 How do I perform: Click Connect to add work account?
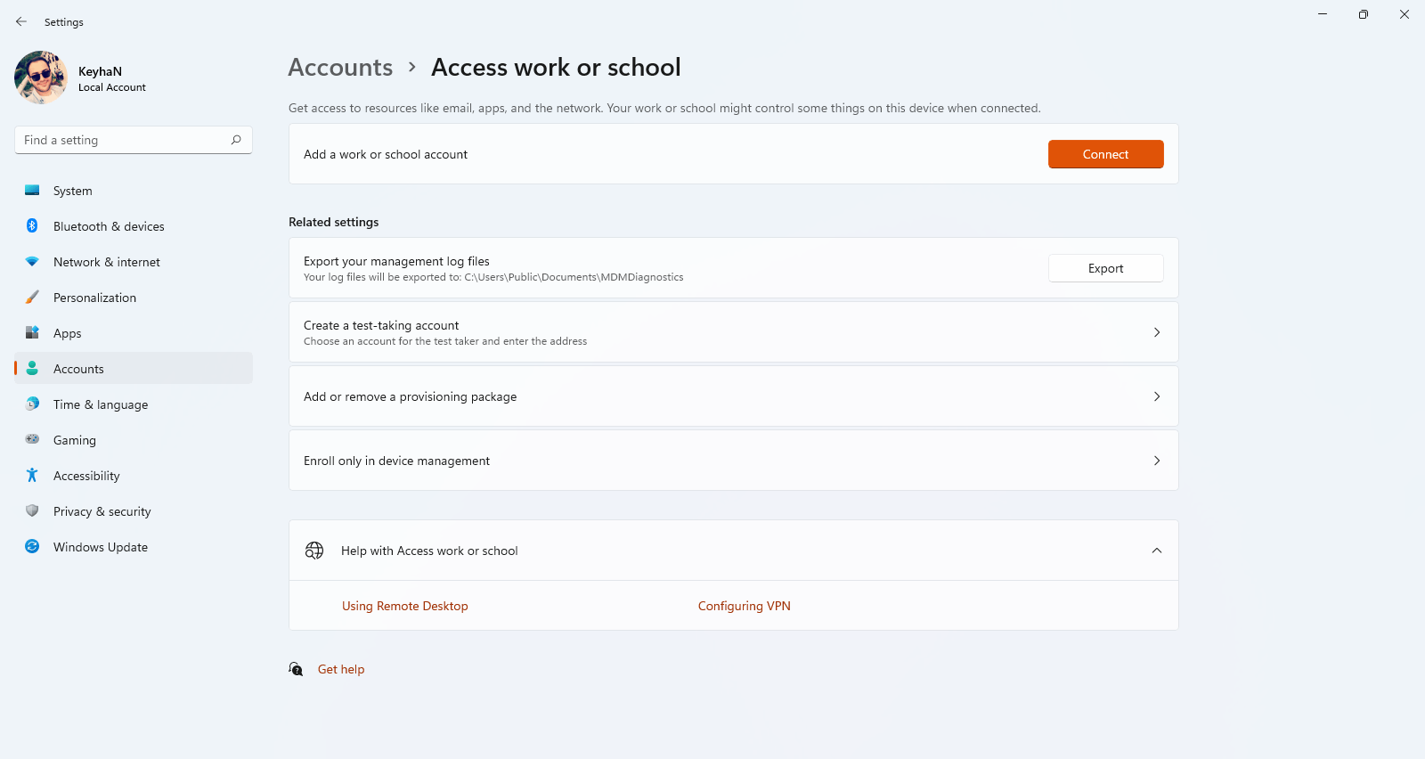tap(1105, 154)
